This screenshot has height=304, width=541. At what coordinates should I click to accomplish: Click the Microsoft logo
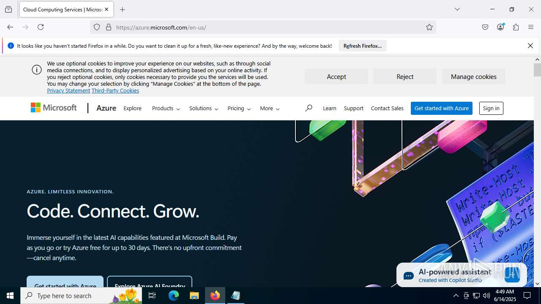coord(54,108)
